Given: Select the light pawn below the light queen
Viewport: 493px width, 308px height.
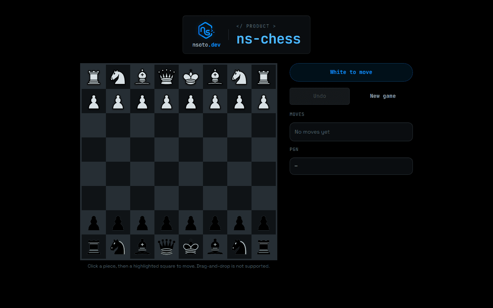Looking at the screenshot, I should click(x=166, y=101).
